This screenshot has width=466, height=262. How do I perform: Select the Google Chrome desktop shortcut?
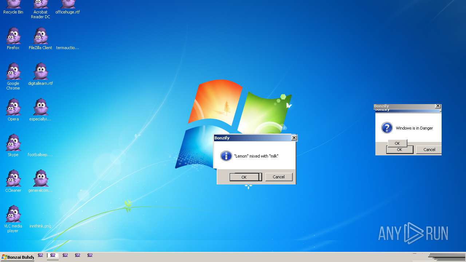tap(13, 76)
